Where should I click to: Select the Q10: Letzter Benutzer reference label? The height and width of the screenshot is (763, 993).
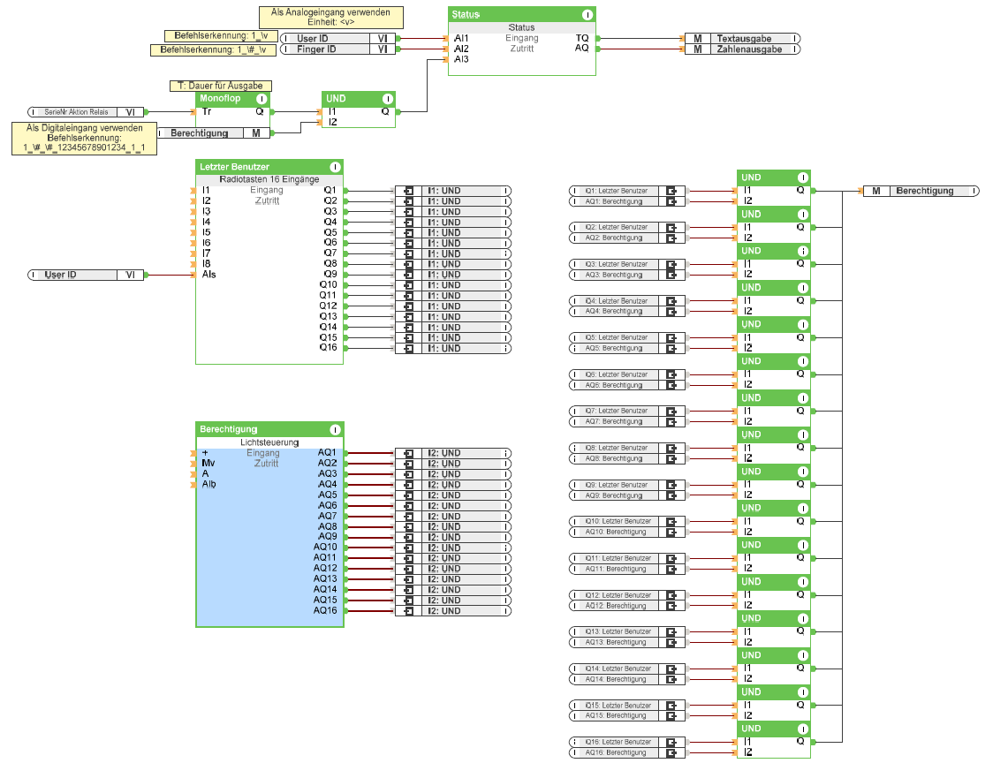point(618,521)
